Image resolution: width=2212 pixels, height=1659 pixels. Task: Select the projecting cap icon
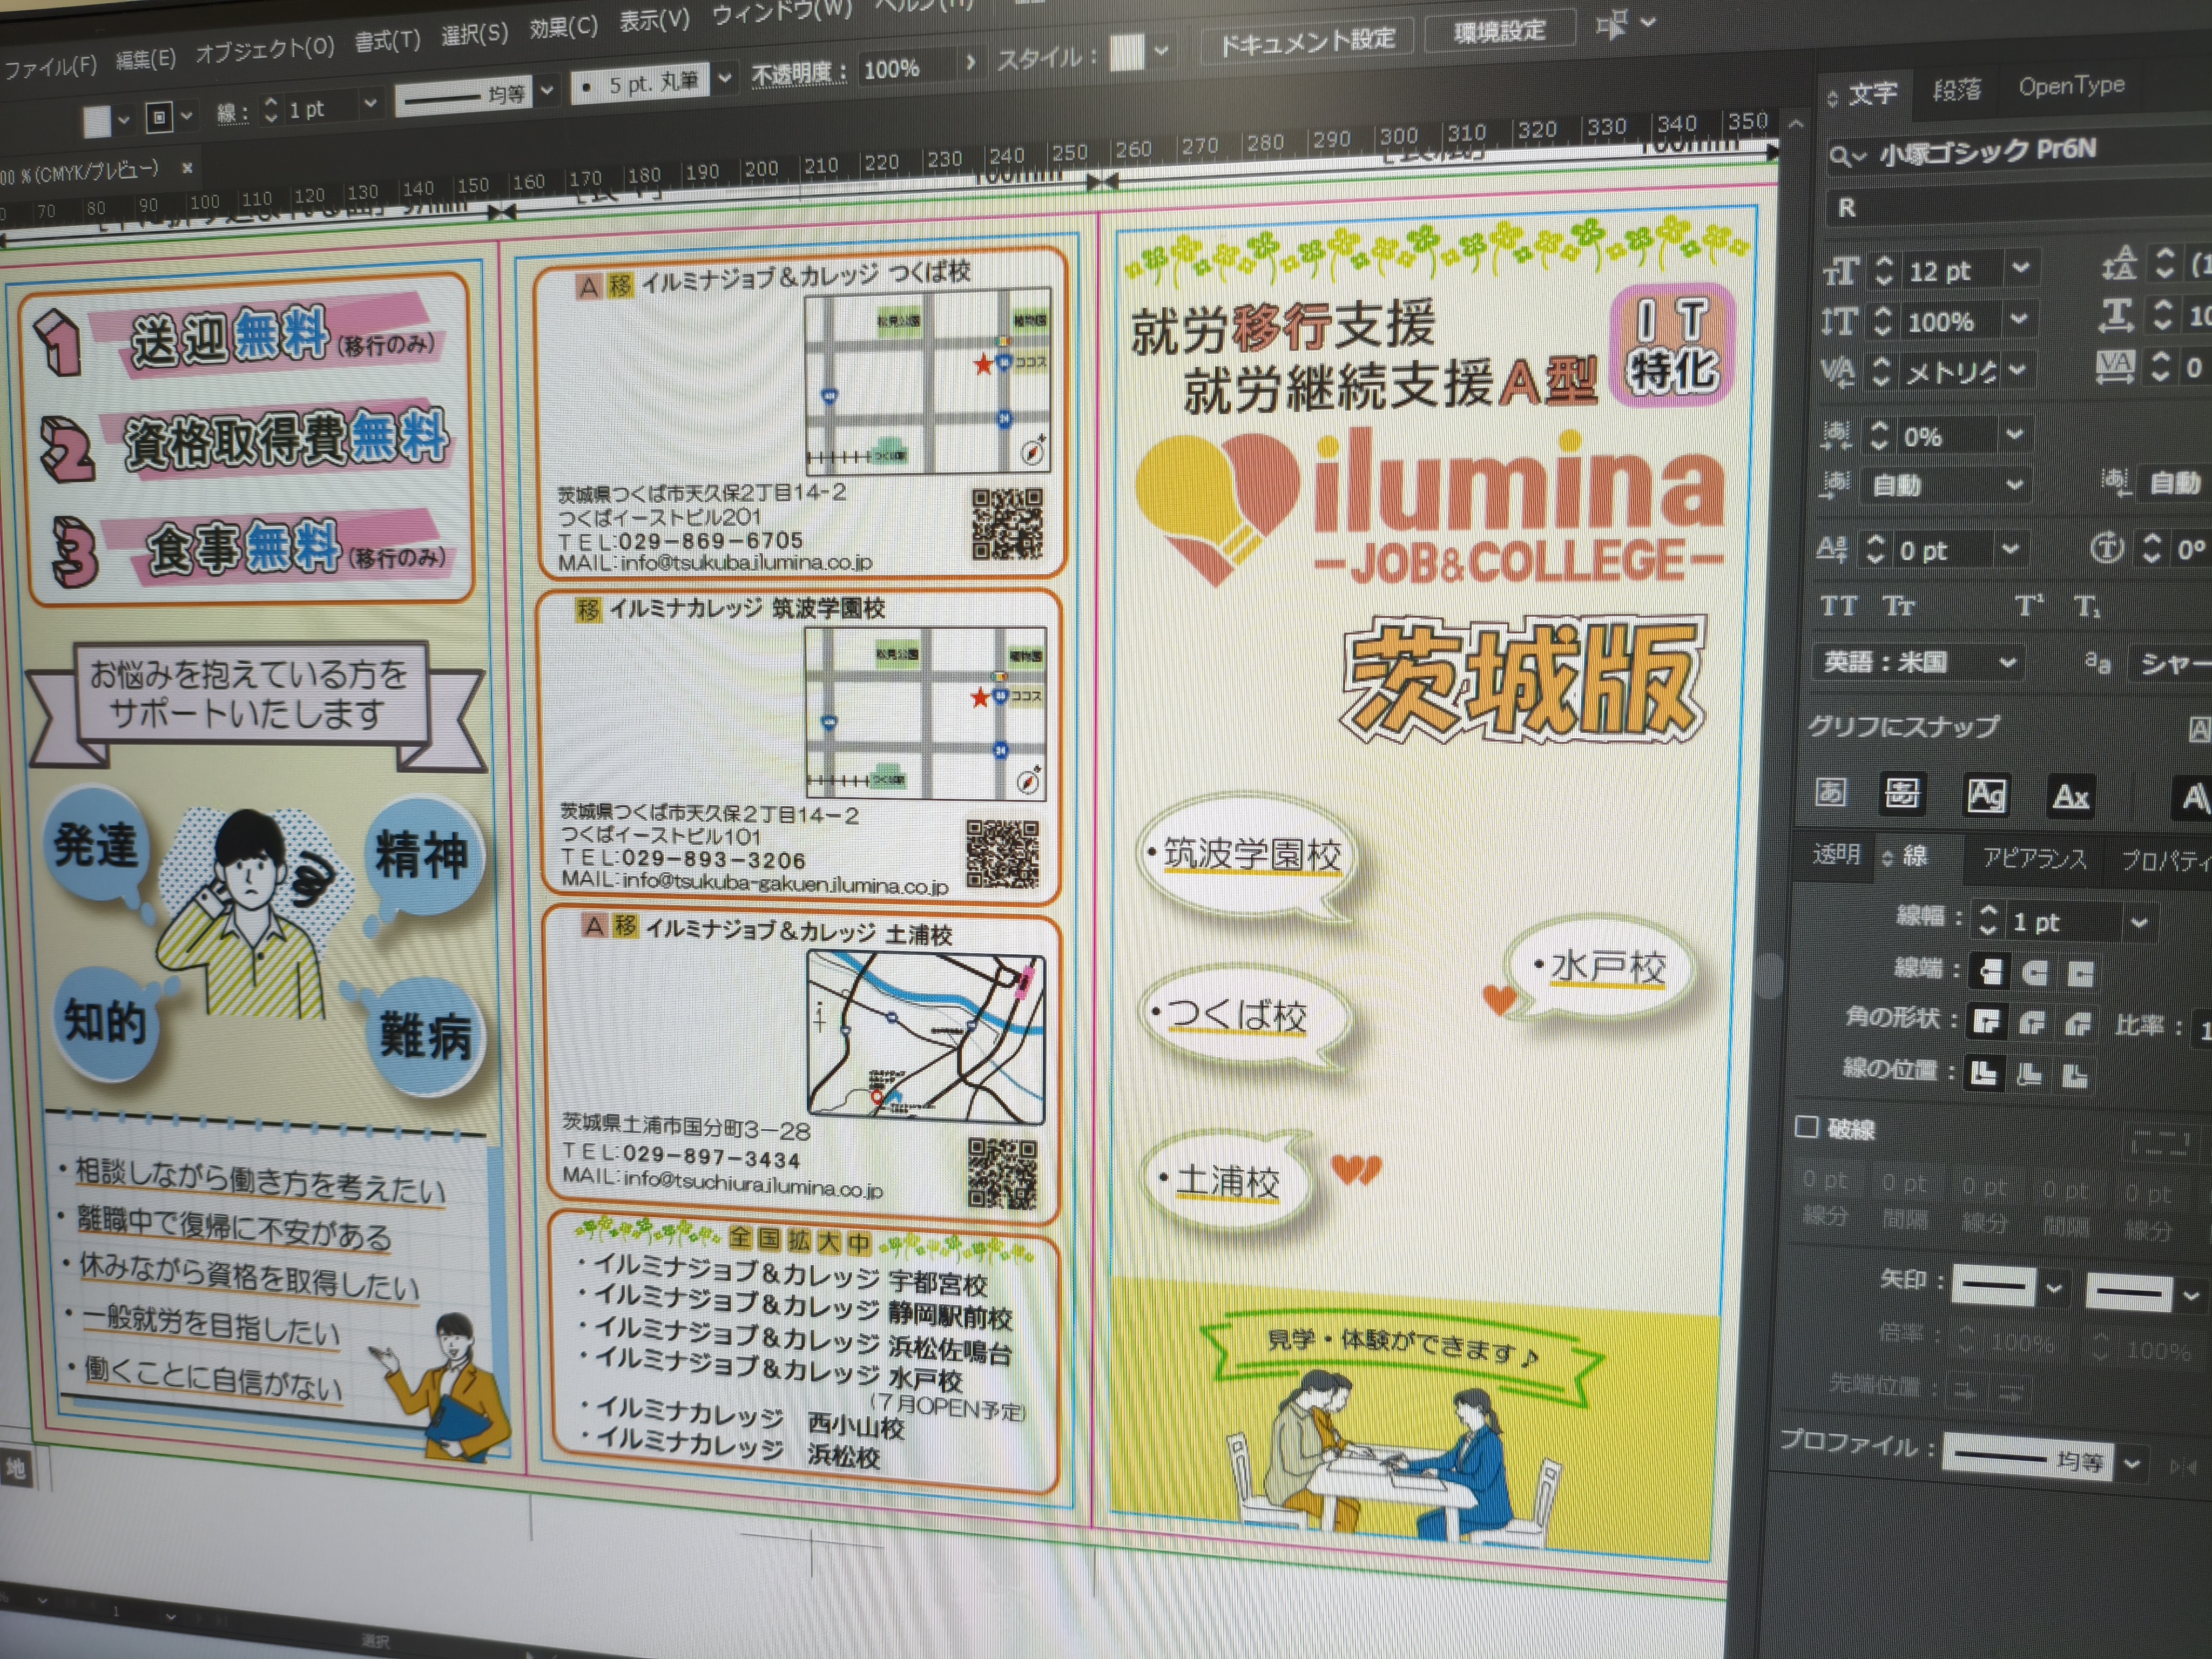tap(2080, 974)
